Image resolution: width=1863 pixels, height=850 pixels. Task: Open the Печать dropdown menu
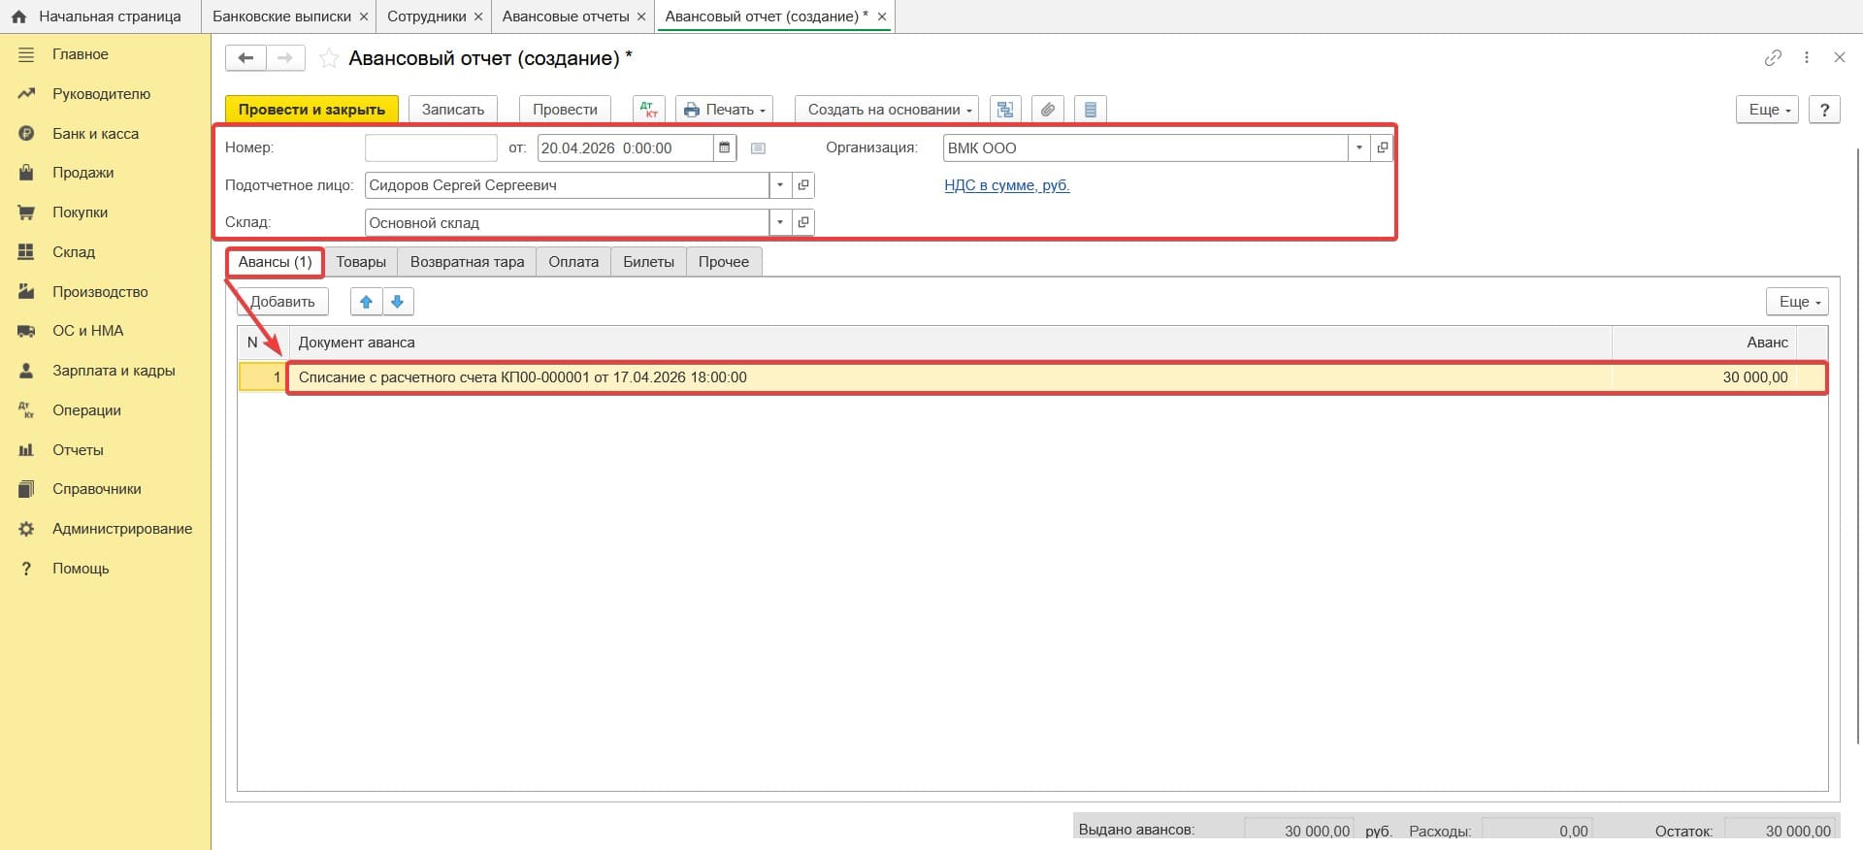click(725, 110)
